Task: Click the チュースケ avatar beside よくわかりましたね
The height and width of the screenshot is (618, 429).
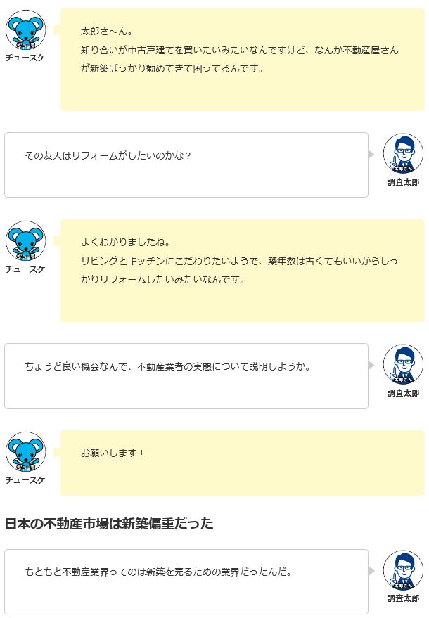Action: point(25,241)
